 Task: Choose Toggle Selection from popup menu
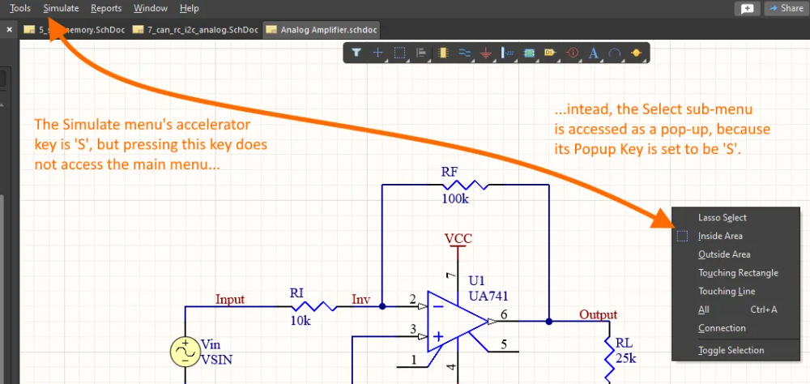(x=735, y=351)
